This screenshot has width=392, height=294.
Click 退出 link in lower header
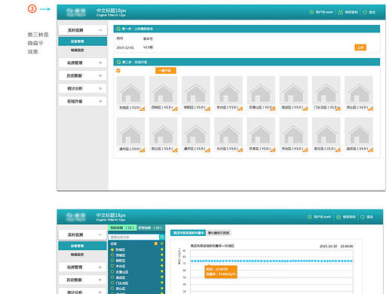coord(369,217)
